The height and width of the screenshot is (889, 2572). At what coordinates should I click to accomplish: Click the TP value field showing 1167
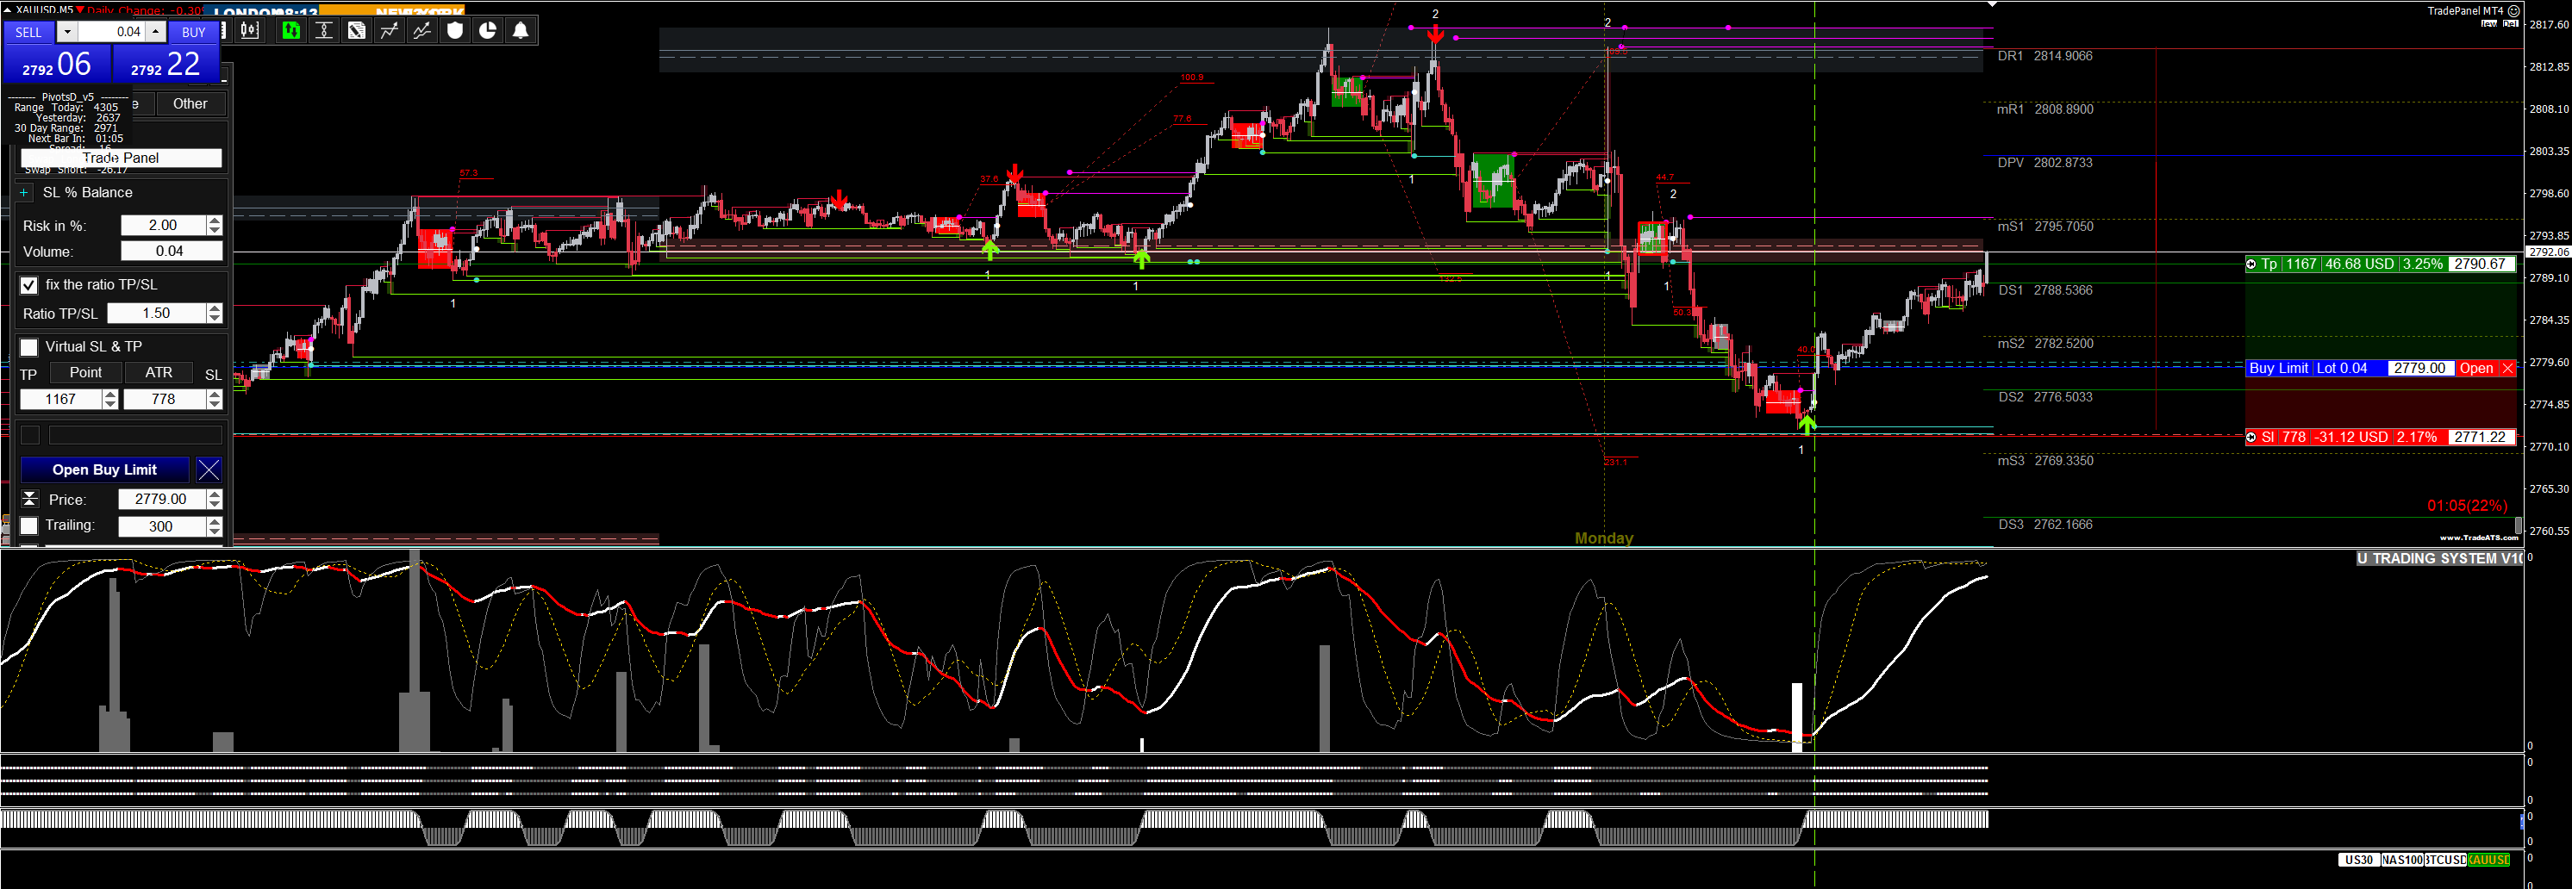point(61,399)
